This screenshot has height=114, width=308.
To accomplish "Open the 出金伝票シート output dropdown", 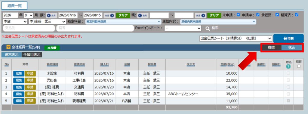I will click(x=236, y=39).
